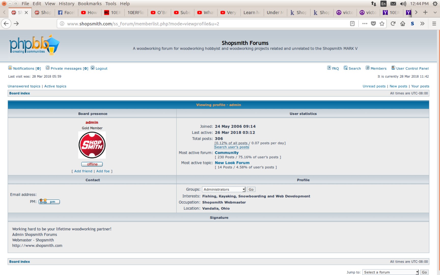Toggle reader view icon in address bar
The width and height of the screenshot is (440, 275).
point(352,24)
